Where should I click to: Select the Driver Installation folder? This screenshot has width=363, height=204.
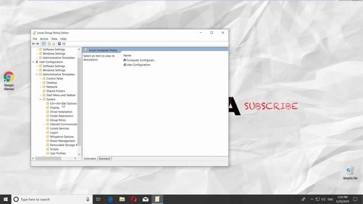59,112
